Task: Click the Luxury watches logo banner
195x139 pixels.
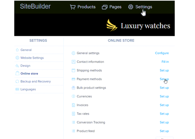Action: 138,26
